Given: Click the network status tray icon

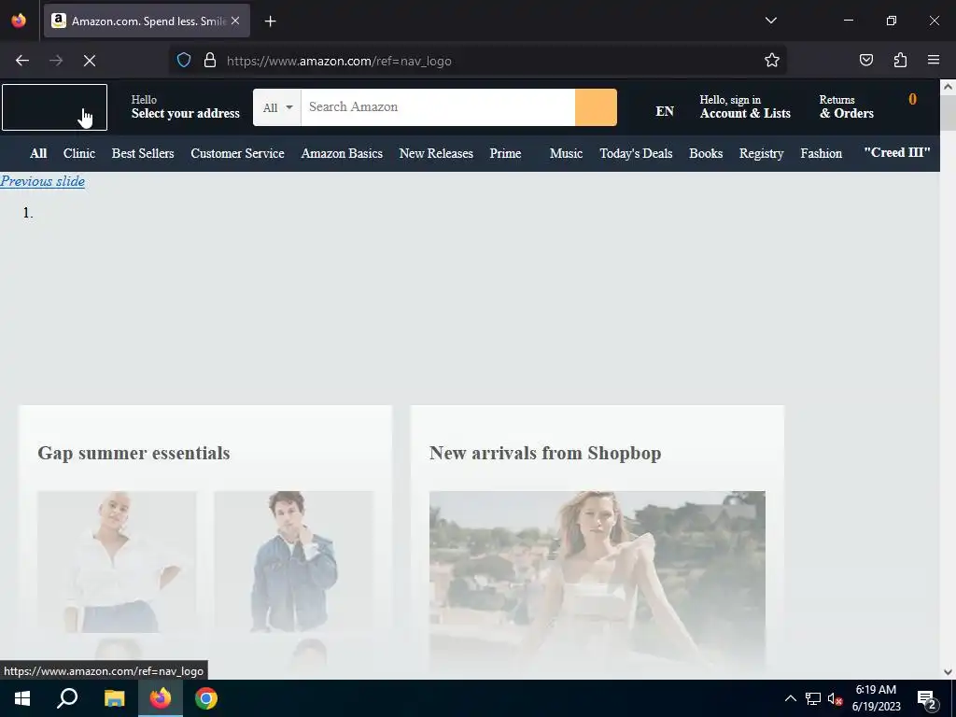Looking at the screenshot, I should click(813, 698).
